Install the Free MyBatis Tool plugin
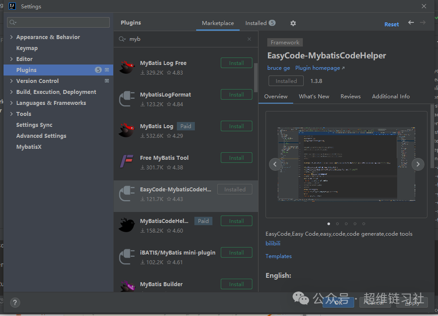Viewport: 438px width, 316px height. tap(236, 158)
